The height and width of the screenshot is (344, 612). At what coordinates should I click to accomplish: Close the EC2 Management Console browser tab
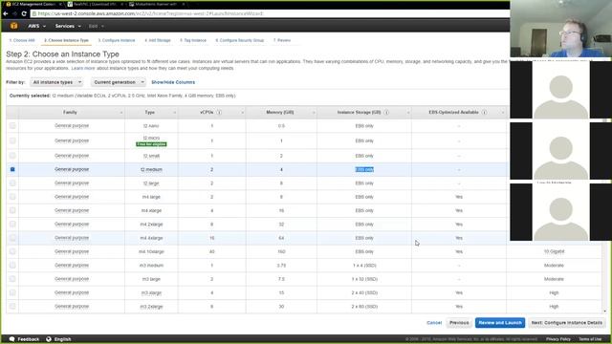click(x=60, y=4)
